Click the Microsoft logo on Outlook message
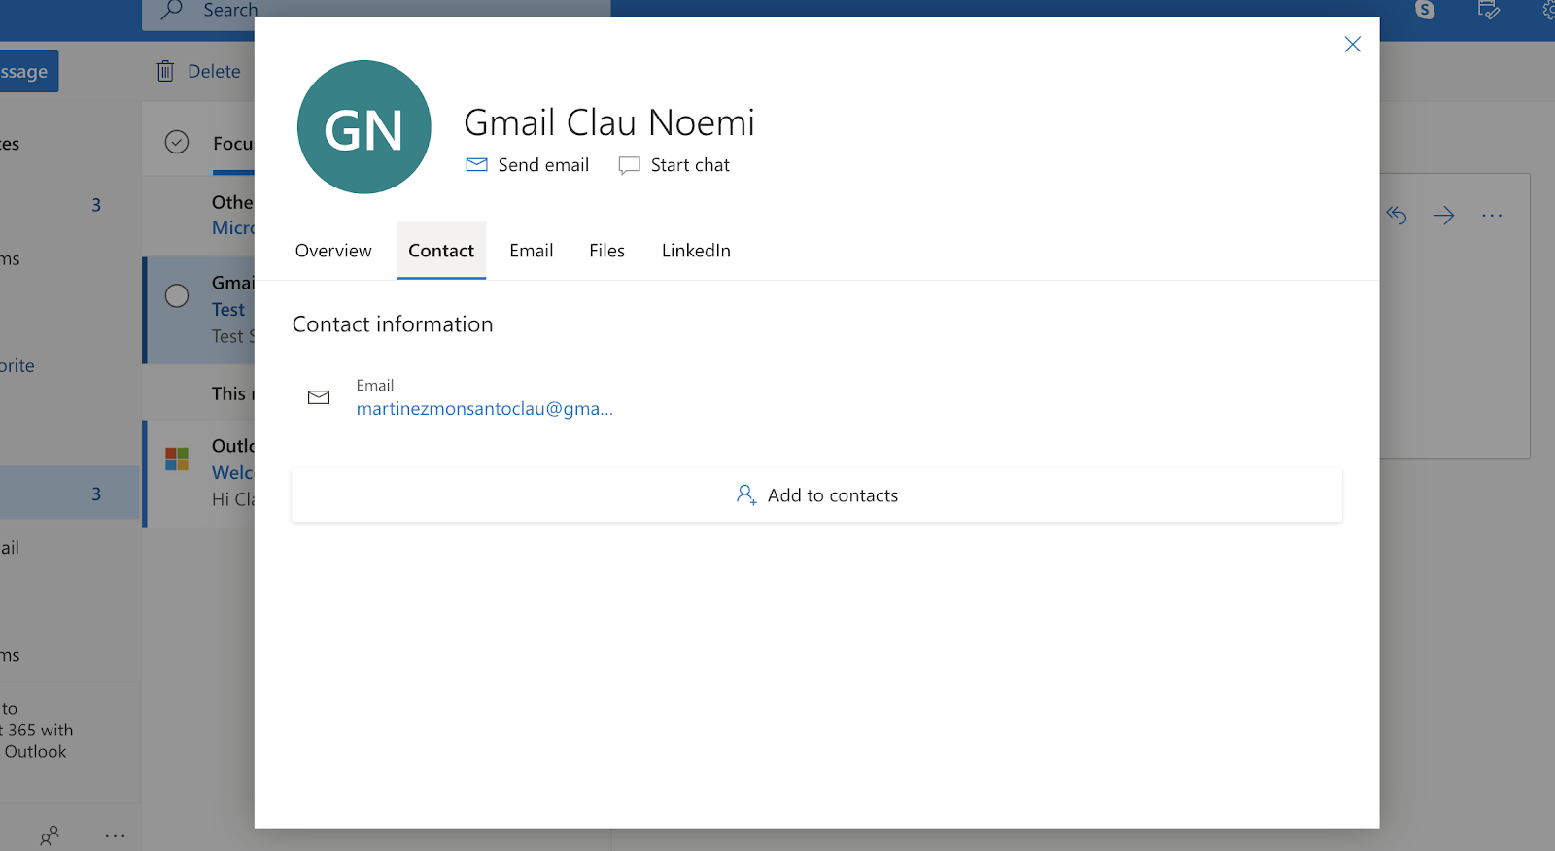 tap(177, 459)
